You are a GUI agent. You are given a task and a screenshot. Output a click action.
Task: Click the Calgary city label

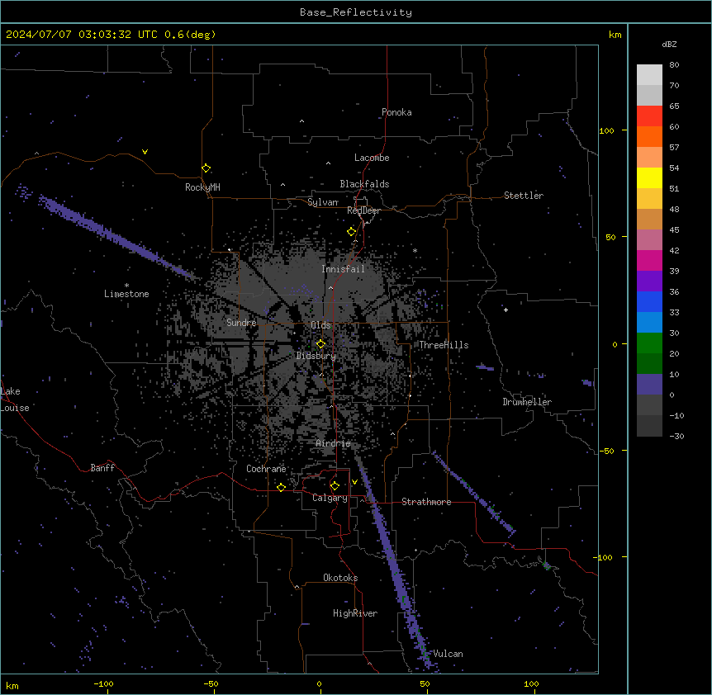(330, 498)
